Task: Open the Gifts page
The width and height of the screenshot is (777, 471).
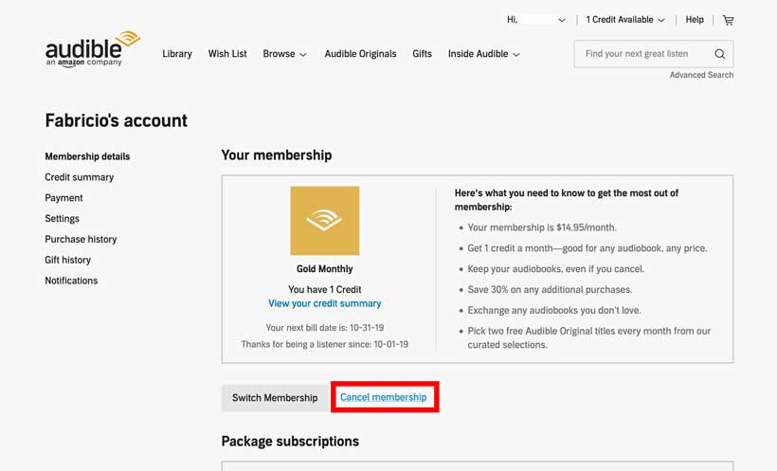Action: (x=422, y=54)
